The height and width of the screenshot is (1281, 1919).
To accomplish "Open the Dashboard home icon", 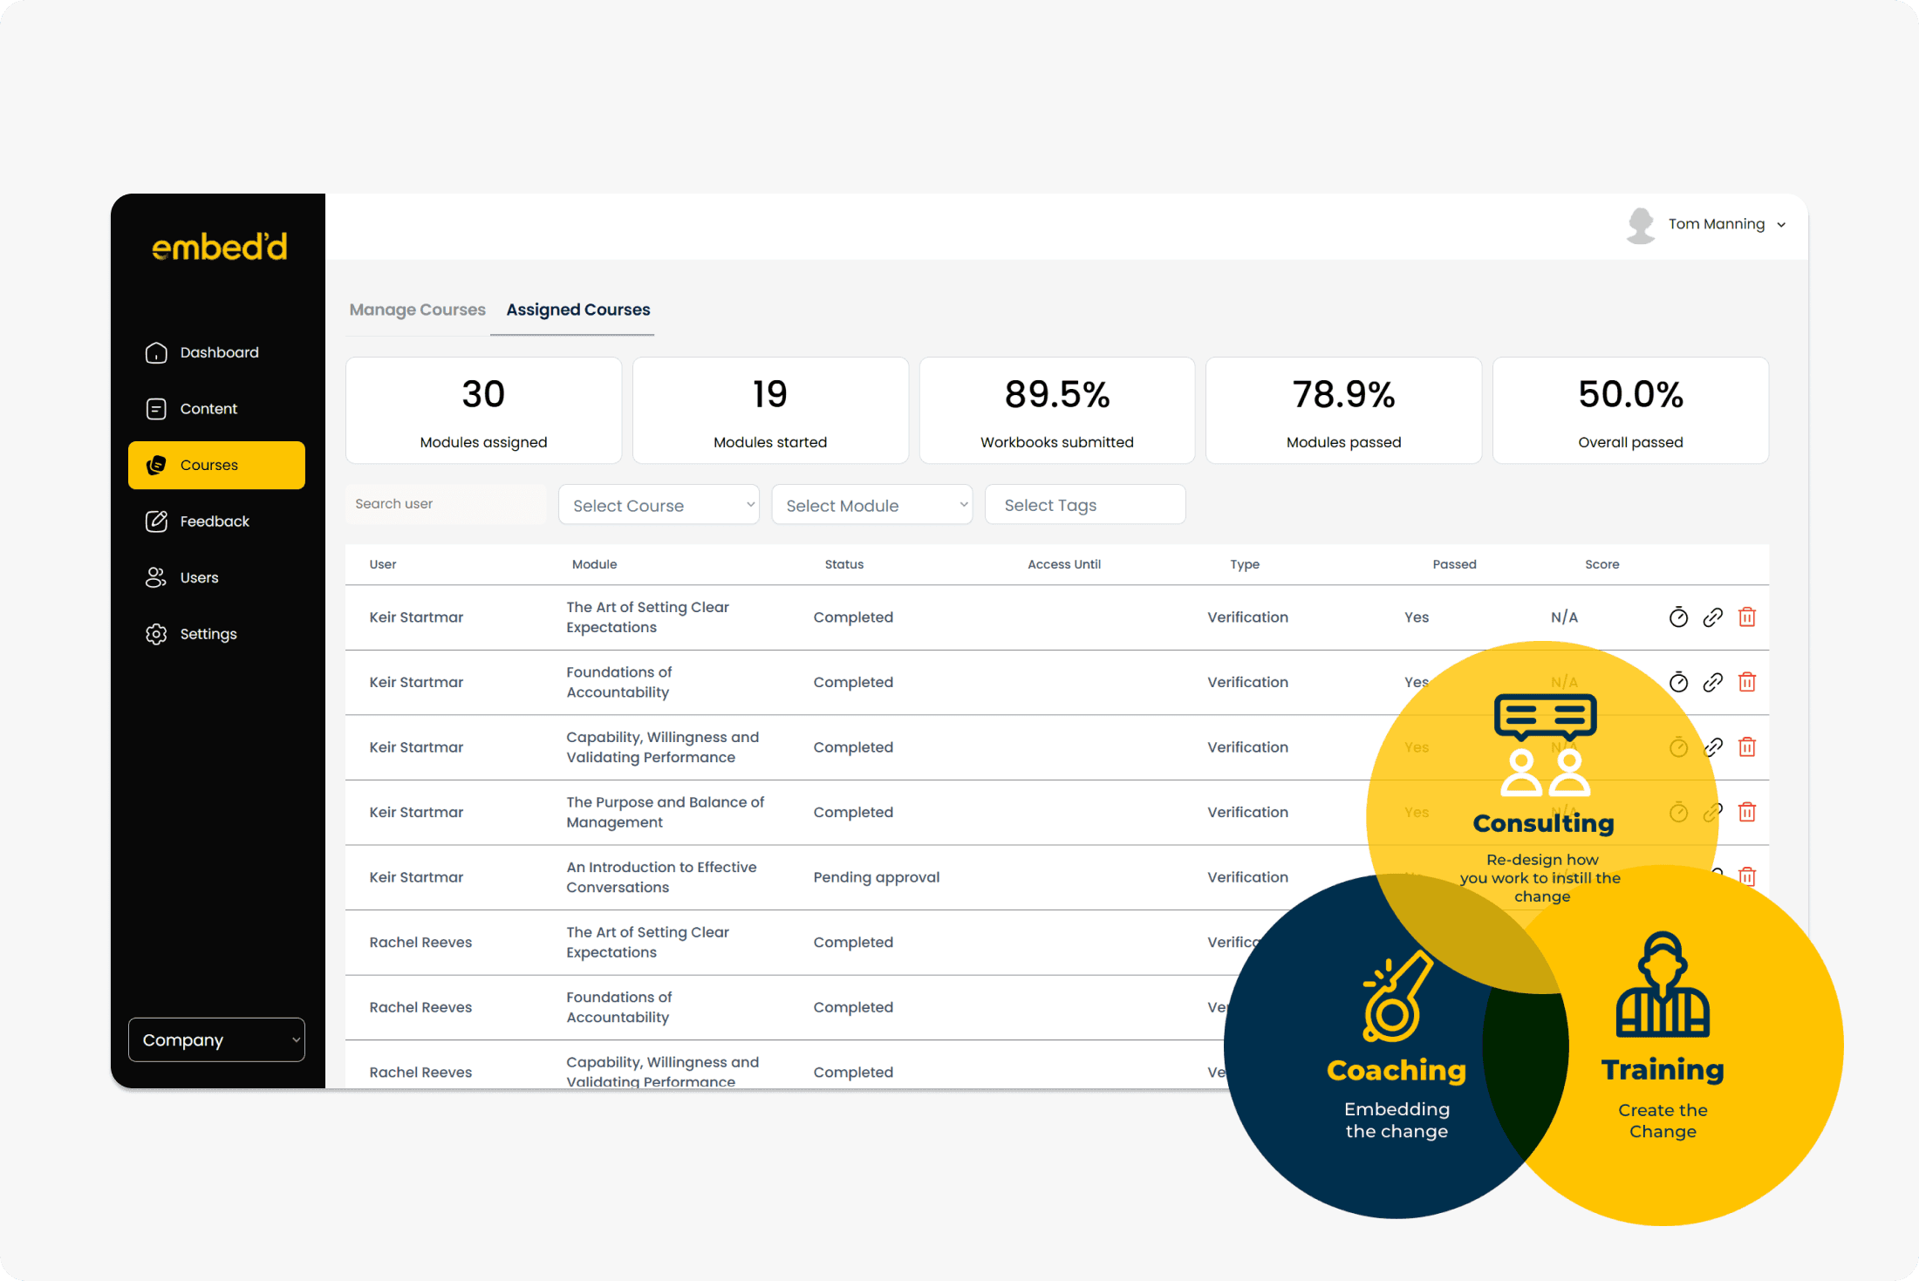I will (x=156, y=352).
